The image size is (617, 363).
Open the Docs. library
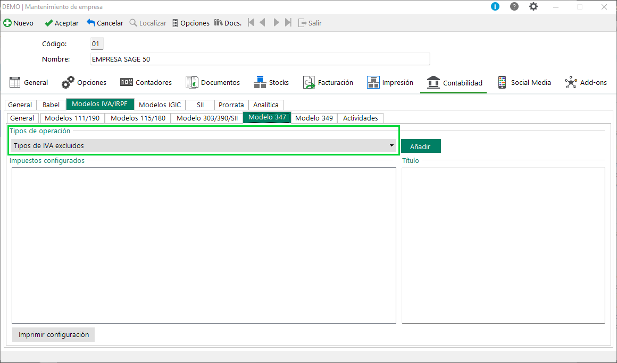(228, 23)
